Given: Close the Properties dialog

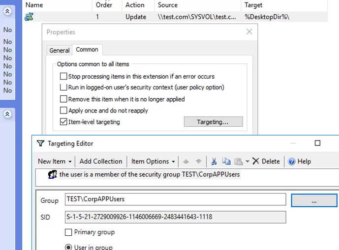Looking at the screenshot, I should (x=249, y=32).
